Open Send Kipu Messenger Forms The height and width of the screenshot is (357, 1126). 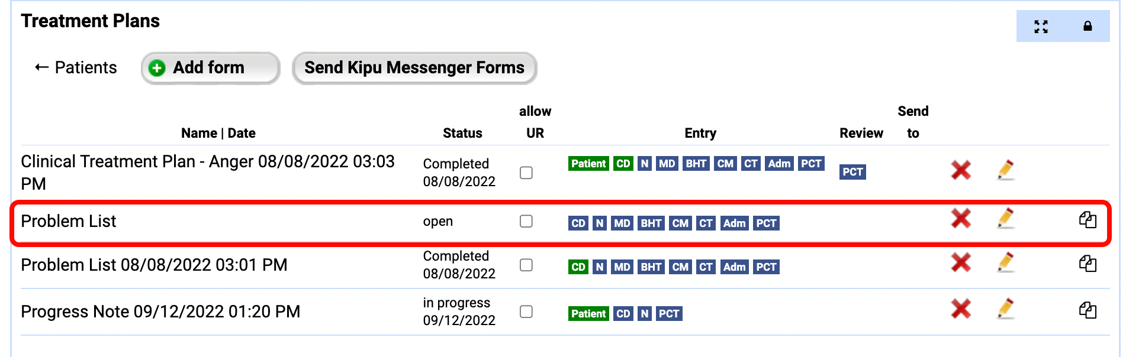[414, 67]
